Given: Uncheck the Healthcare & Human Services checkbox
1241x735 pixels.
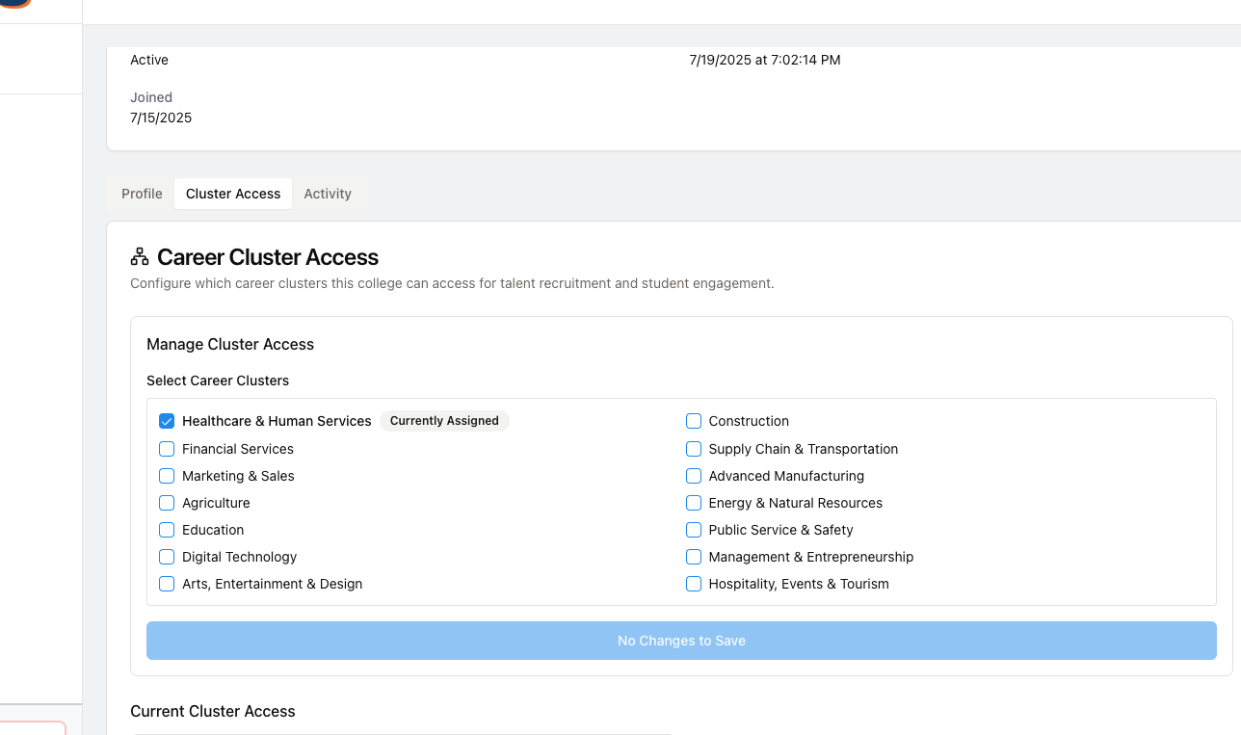Looking at the screenshot, I should point(167,421).
